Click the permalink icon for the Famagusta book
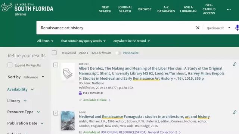 click(x=235, y=112)
